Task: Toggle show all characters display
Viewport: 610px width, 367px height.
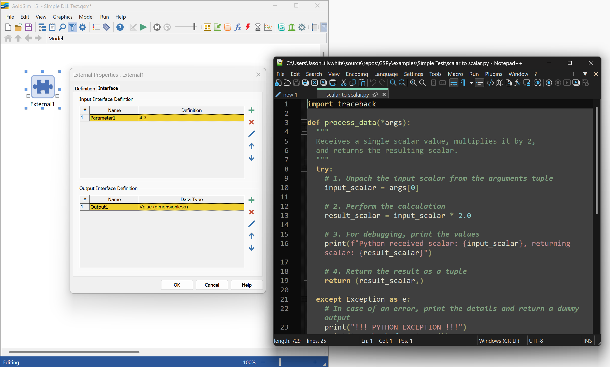Action: [463, 83]
